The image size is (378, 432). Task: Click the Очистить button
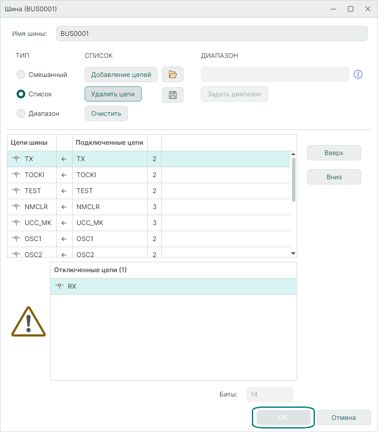106,114
